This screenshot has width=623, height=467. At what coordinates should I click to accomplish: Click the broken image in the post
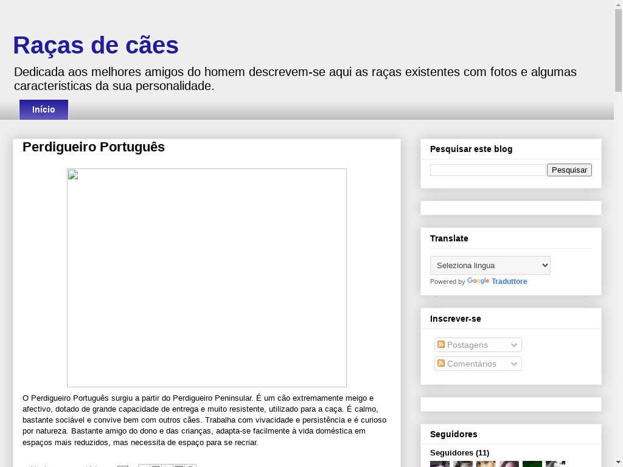206,277
